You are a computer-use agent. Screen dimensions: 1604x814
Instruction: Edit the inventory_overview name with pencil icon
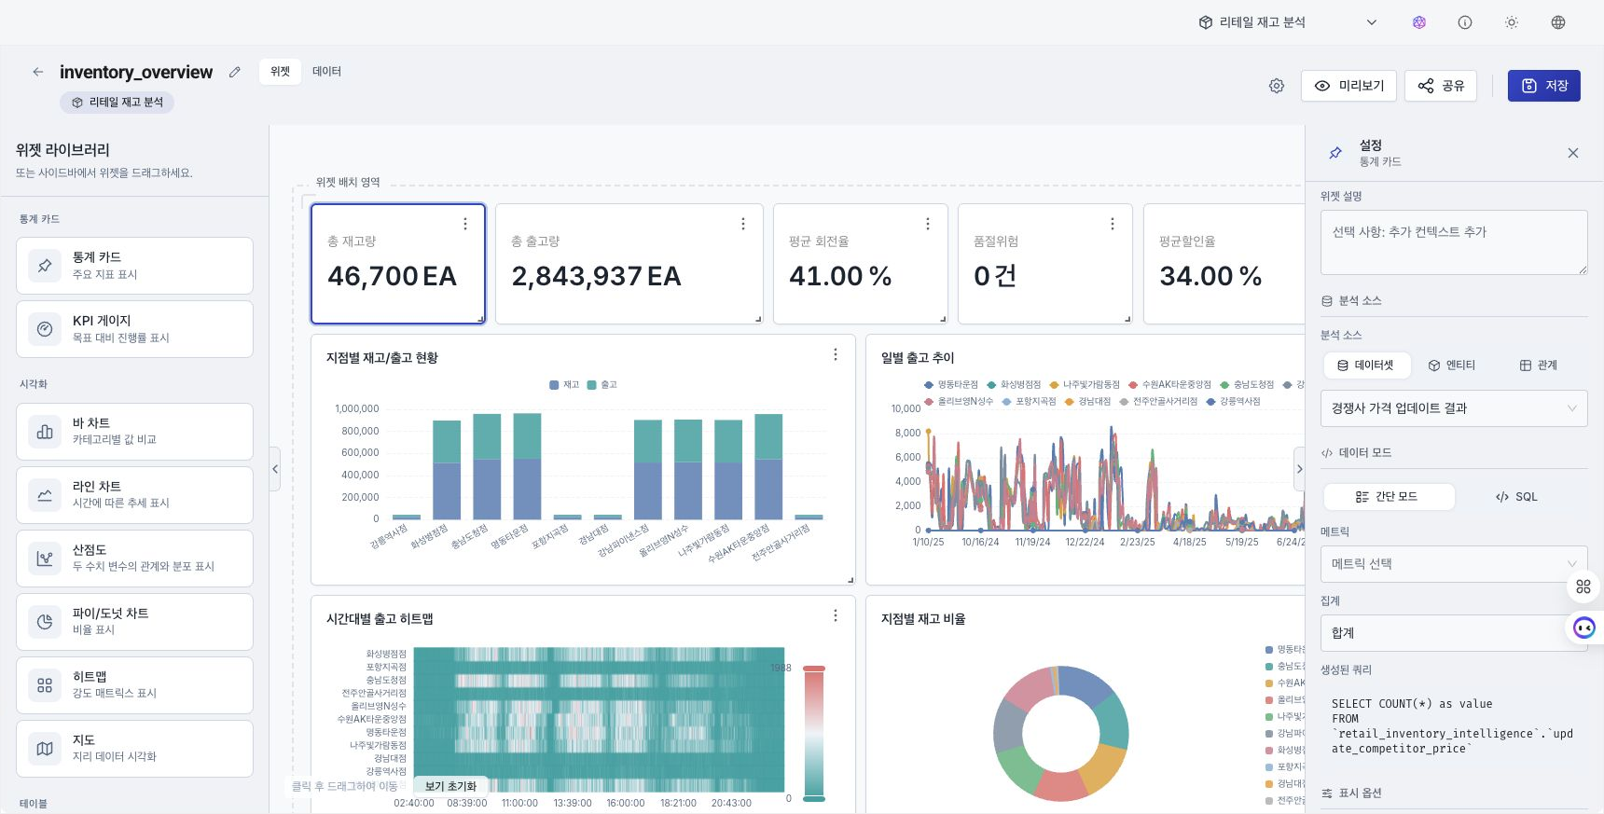(x=235, y=72)
